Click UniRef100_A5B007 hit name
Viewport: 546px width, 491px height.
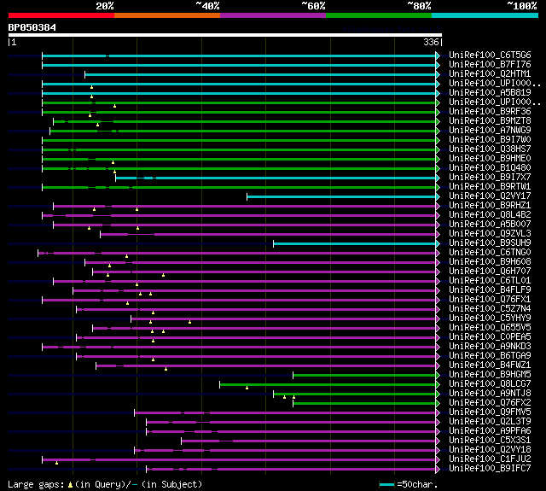tap(490, 225)
